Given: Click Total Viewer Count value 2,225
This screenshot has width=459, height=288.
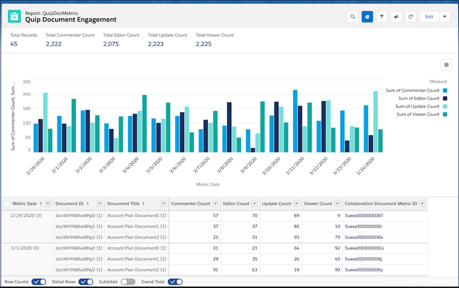Looking at the screenshot, I should pyautogui.click(x=204, y=44).
